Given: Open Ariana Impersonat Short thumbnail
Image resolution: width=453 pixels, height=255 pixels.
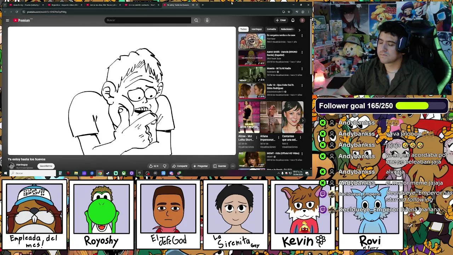Looking at the screenshot, I should (x=271, y=117).
